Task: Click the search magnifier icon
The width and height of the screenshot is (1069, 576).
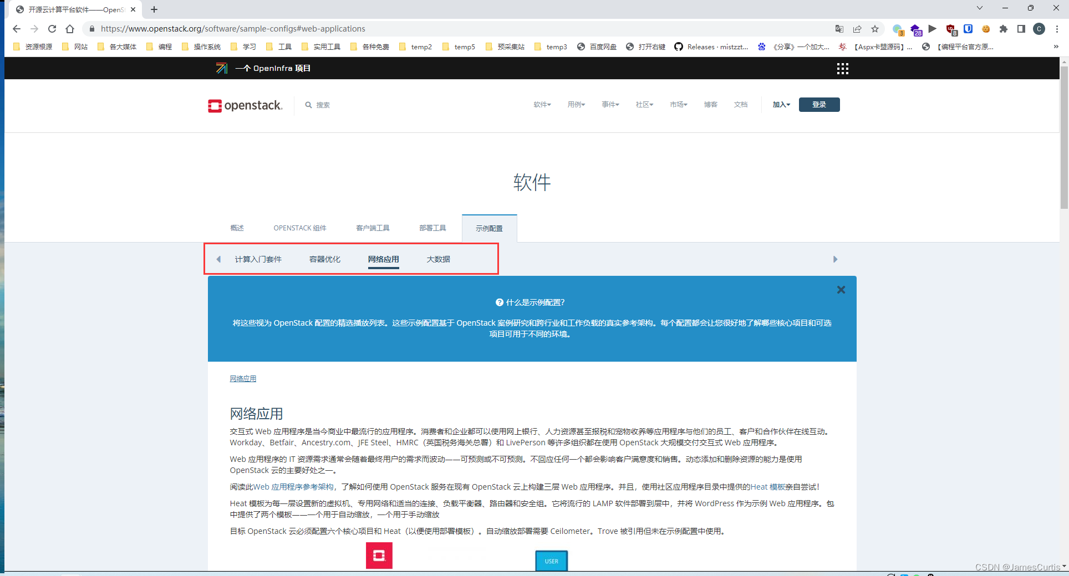Action: click(308, 105)
